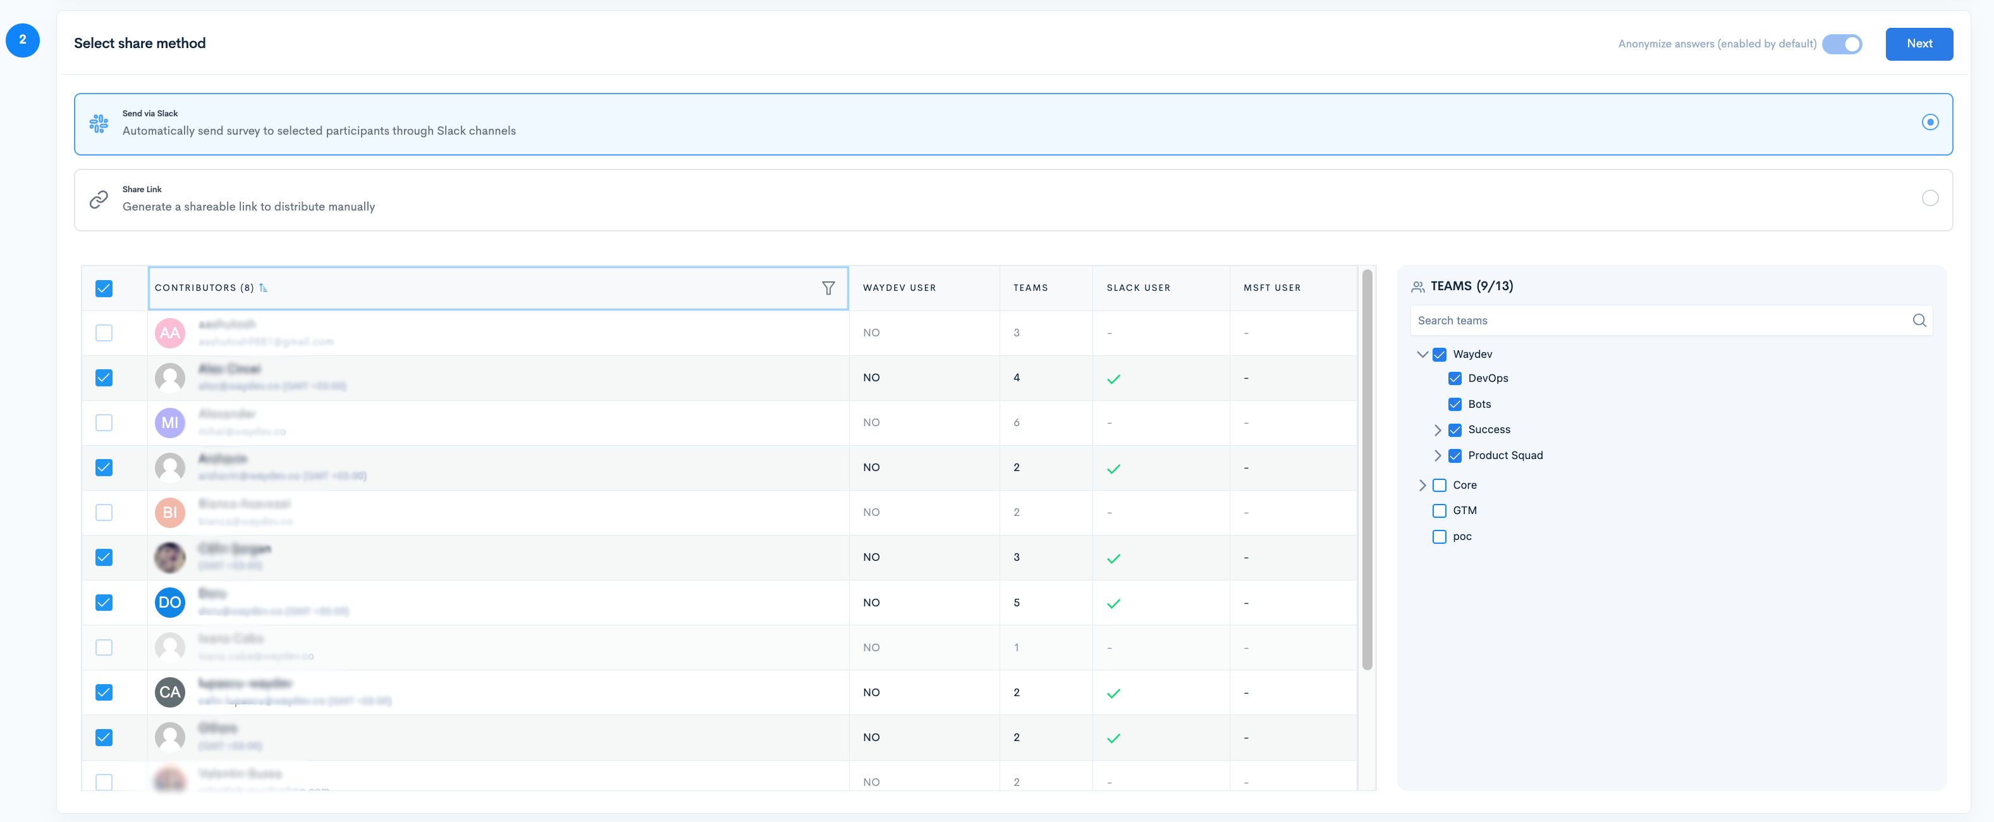1994x822 pixels.
Task: Click the Share Link chain icon
Action: (x=98, y=199)
